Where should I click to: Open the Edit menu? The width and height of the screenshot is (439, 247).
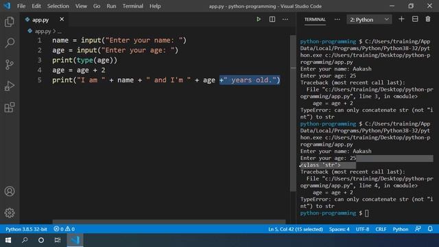coord(36,6)
